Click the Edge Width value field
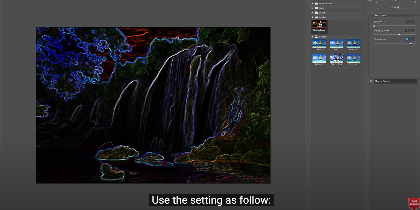Image resolution: width=420 pixels, height=210 pixels. pos(410,22)
